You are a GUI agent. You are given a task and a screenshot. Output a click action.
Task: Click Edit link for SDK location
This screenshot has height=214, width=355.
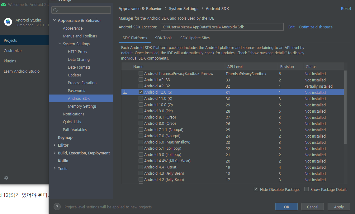coord(291,27)
